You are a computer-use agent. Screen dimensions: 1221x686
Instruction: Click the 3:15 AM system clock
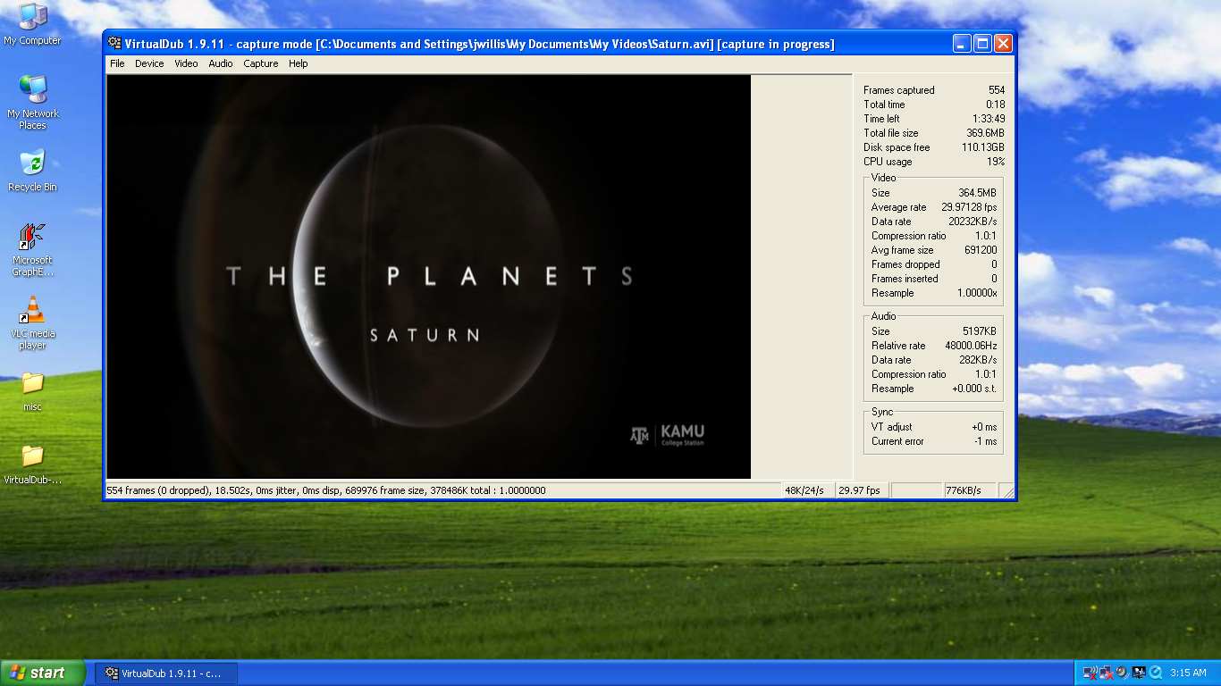1188,673
